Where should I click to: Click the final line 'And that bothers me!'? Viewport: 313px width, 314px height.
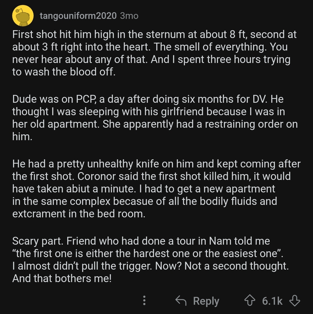(x=62, y=278)
